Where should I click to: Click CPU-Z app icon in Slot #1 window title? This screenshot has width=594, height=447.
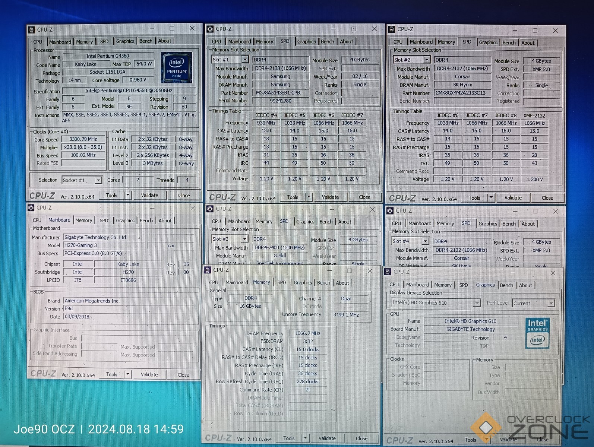coord(210,29)
